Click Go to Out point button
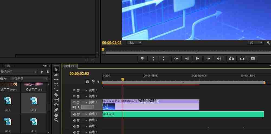271x134 pixels. (x=219, y=59)
